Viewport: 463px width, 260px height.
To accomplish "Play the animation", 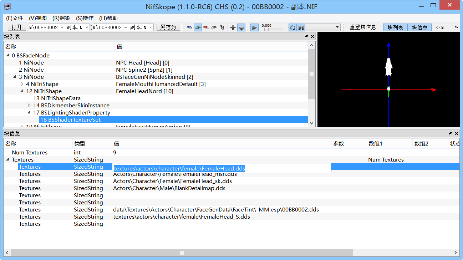I will pyautogui.click(x=254, y=27).
